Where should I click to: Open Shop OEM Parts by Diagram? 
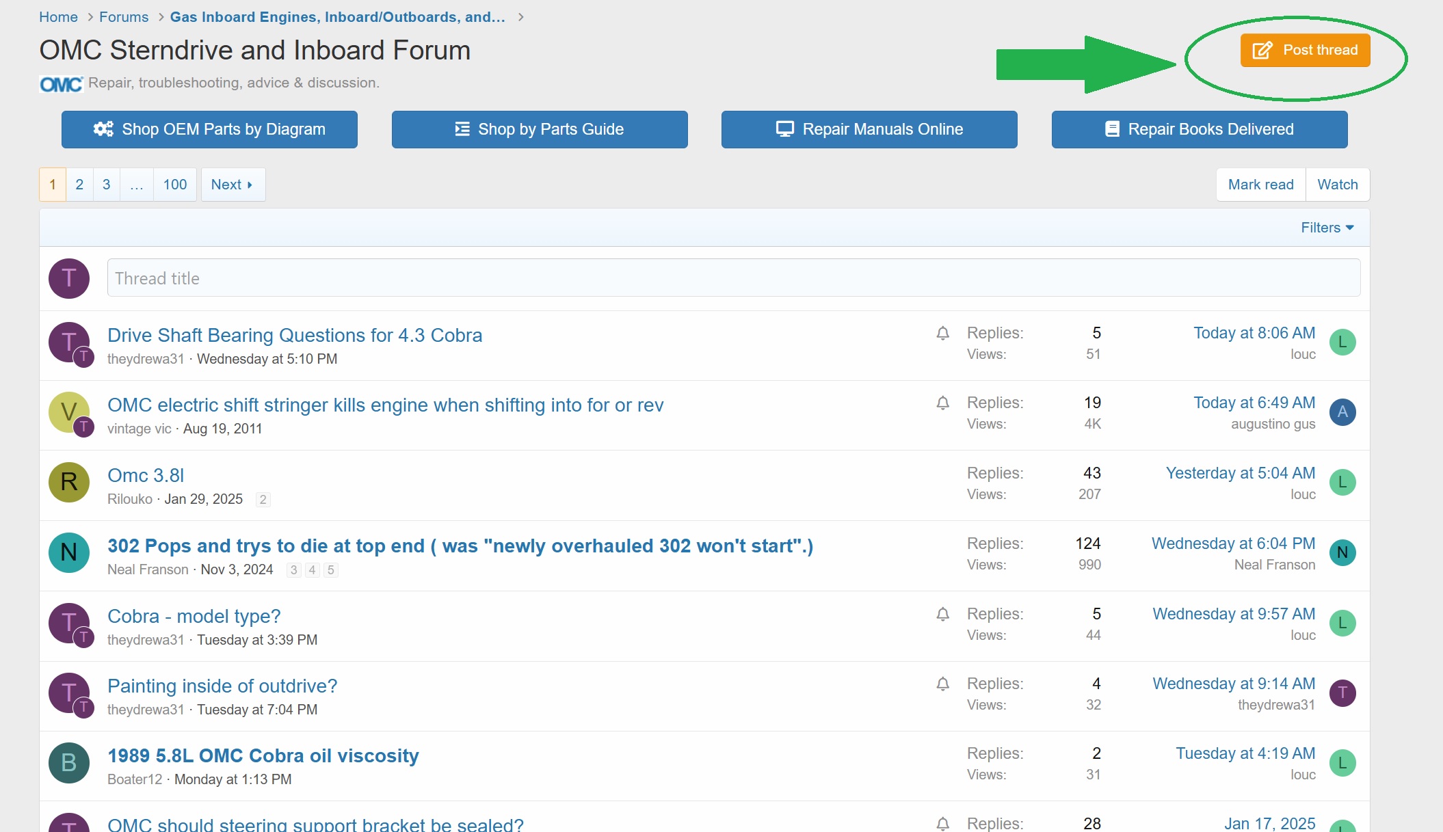pos(209,129)
